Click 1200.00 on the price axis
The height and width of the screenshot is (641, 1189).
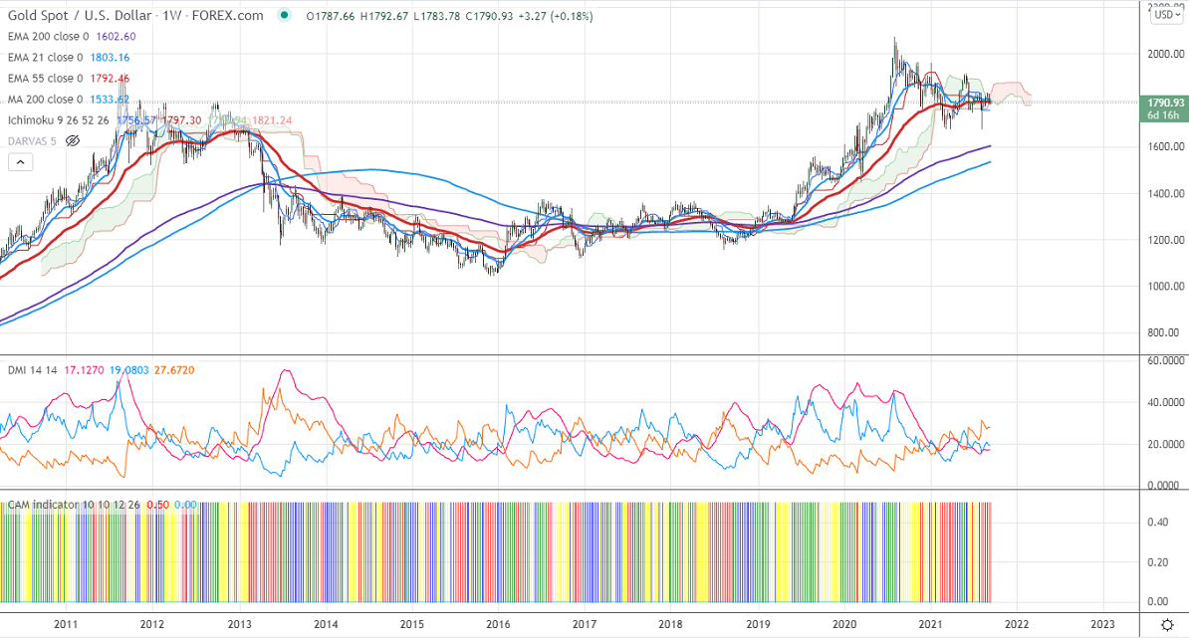click(1165, 240)
